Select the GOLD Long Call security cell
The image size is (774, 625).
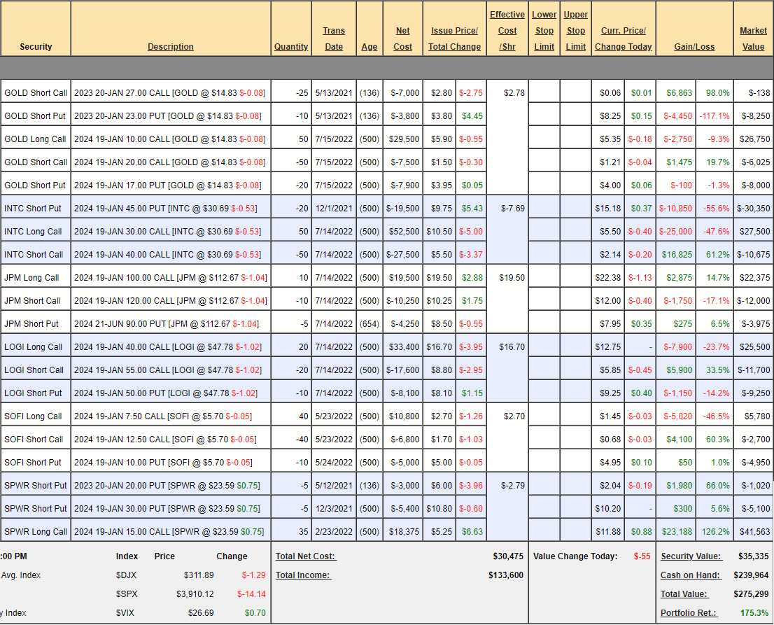pyautogui.click(x=35, y=139)
